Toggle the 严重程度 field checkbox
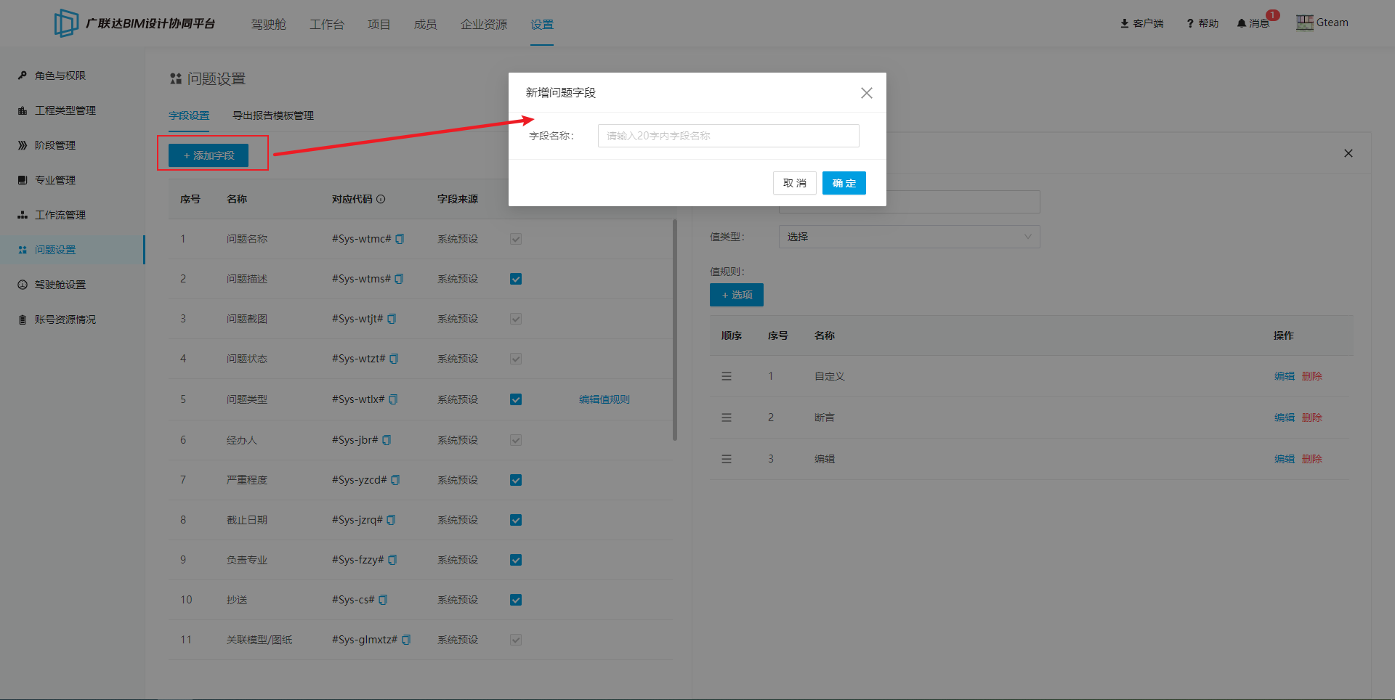1395x700 pixels. tap(516, 480)
